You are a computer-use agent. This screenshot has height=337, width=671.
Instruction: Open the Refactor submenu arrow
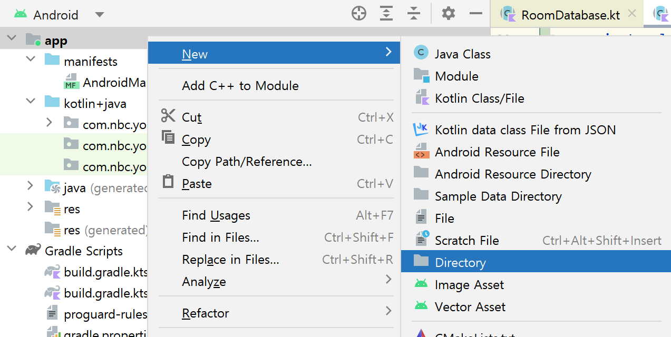[388, 311]
